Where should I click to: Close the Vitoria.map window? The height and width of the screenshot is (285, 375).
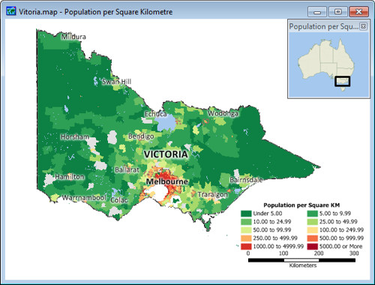[x=358, y=12]
